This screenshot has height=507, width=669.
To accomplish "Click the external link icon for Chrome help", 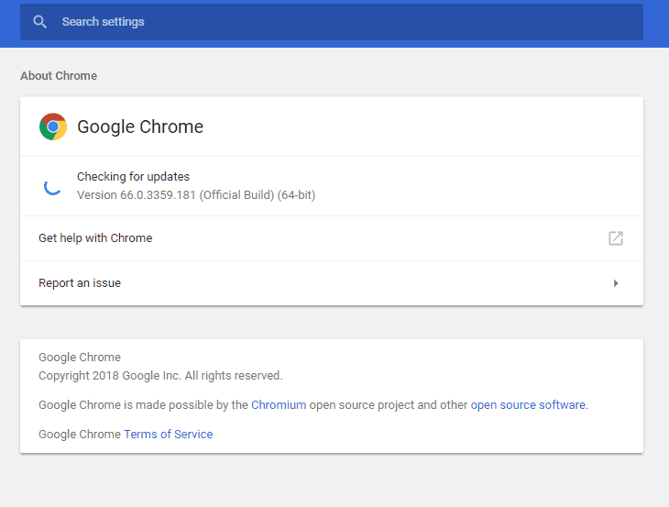I will pyautogui.click(x=616, y=238).
